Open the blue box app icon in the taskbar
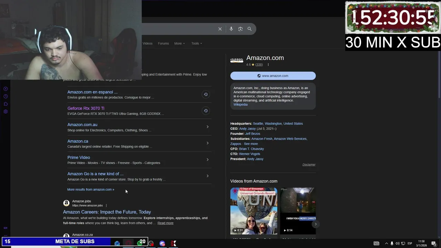Viewport: 441px width, 248px height. coord(117,244)
